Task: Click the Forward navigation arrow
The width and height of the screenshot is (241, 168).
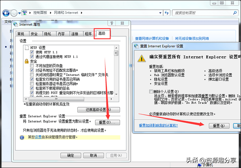Action: coord(14,13)
